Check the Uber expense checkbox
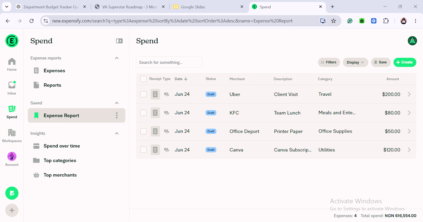 click(143, 94)
